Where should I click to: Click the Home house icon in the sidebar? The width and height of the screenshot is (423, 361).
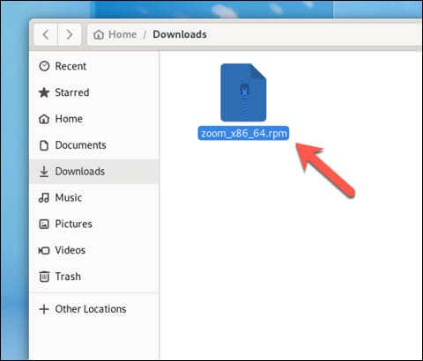[x=44, y=119]
